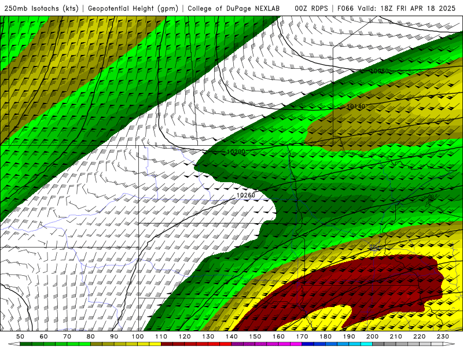Click the 10080 height contour label
Image resolution: width=463 pixels, height=347 pixels.
click(x=380, y=71)
